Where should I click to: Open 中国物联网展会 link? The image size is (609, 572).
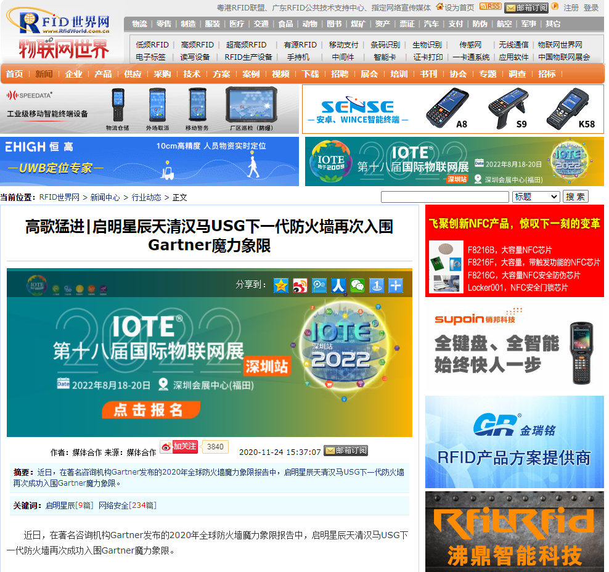pos(564,57)
